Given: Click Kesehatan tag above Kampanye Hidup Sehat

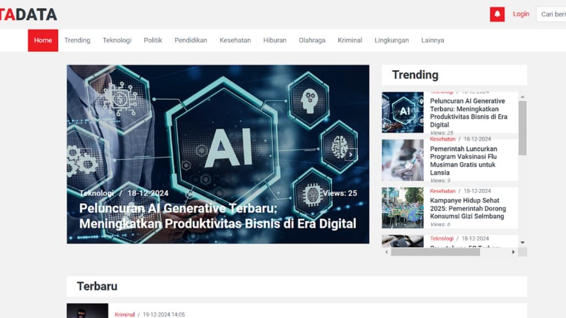Looking at the screenshot, I should point(442,191).
